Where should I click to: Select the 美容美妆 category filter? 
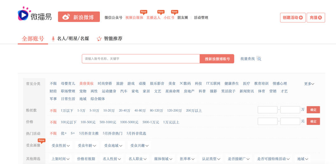[86, 84]
